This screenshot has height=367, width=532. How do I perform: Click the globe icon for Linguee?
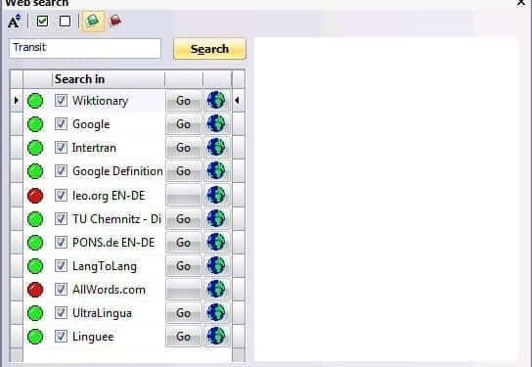(216, 336)
